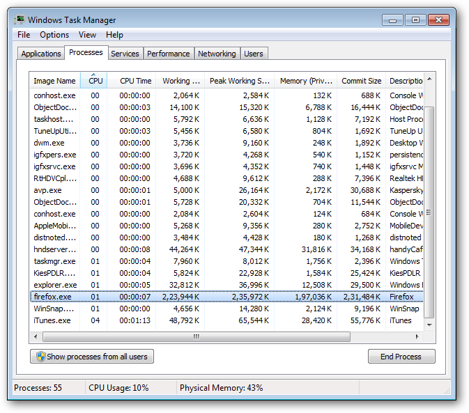This screenshot has height=413, width=469.
Task: Sort by the CPU column header
Action: click(93, 81)
